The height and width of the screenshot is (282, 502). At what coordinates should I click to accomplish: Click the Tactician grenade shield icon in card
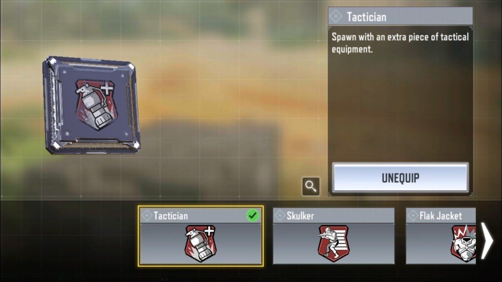coord(200,243)
